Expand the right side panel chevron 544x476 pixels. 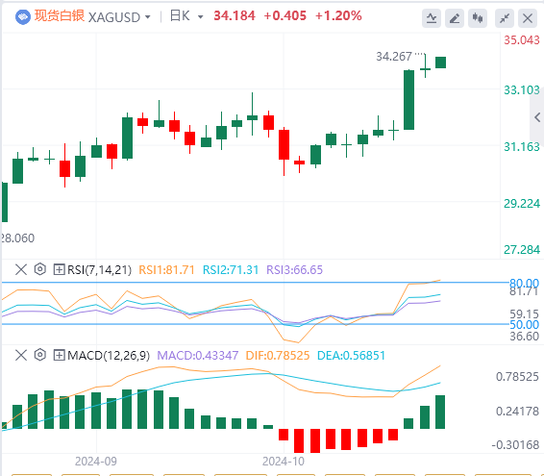tap(537, 117)
